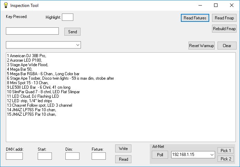Minimize the Inspection Tool window

[x=200, y=5]
